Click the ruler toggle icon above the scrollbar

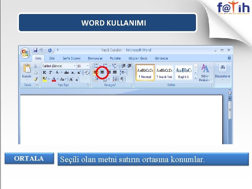[x=230, y=93]
